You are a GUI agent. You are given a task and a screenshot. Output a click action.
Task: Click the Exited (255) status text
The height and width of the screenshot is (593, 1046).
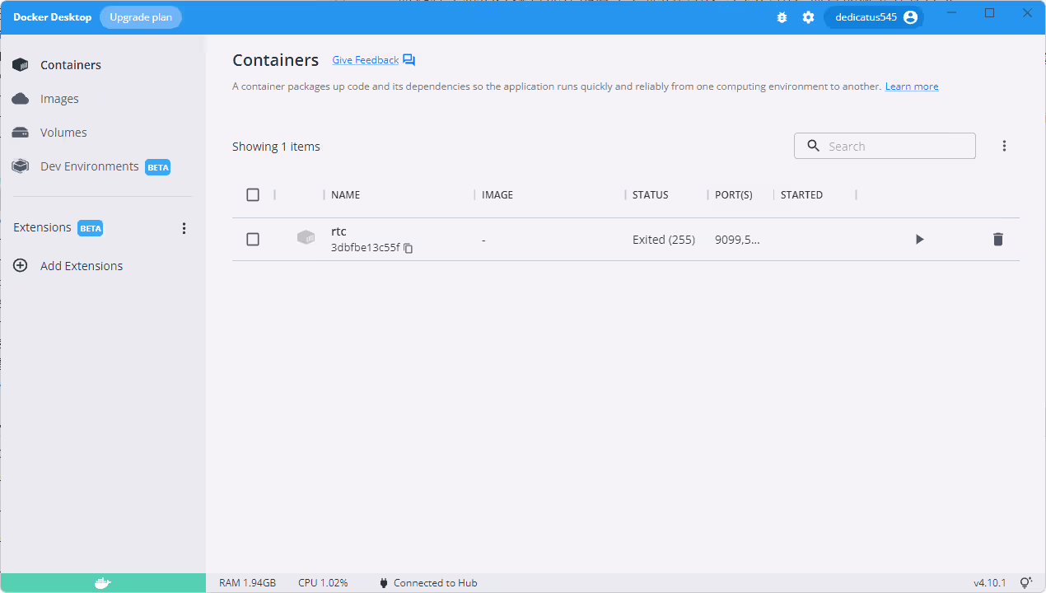point(664,240)
